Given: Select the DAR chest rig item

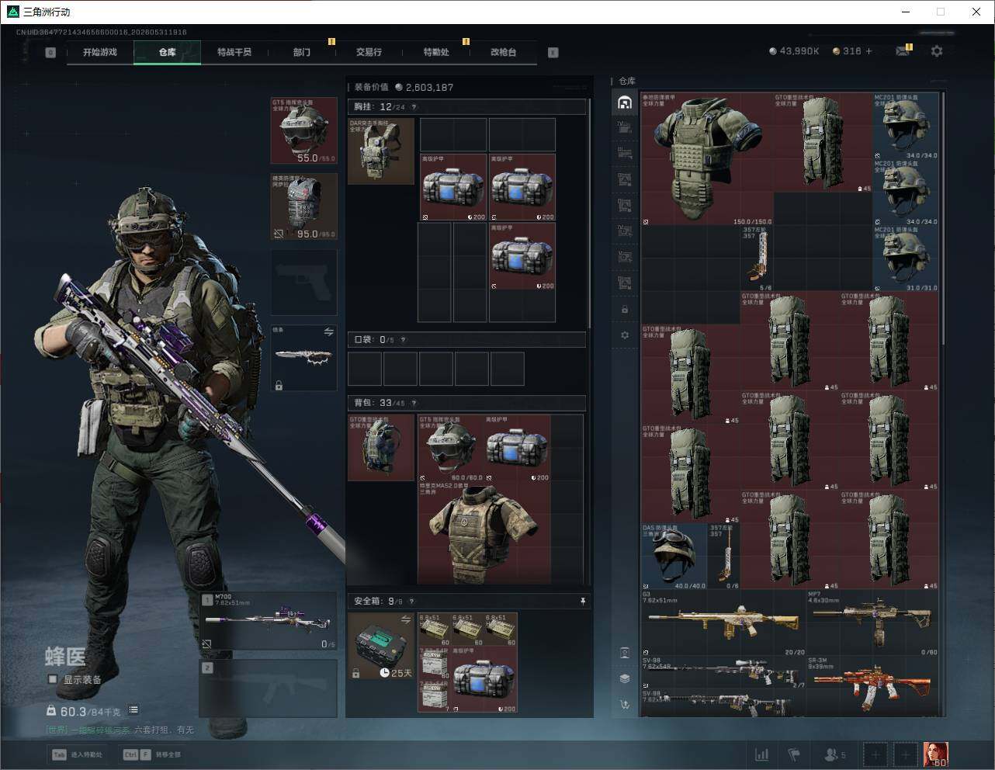Looking at the screenshot, I should [381, 151].
